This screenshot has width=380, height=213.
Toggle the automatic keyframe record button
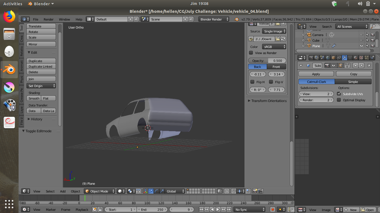click(273, 210)
